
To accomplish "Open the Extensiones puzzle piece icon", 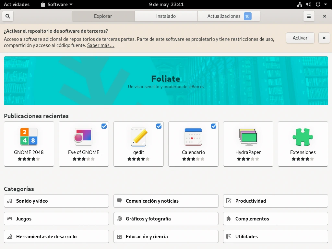I will coord(303,136).
